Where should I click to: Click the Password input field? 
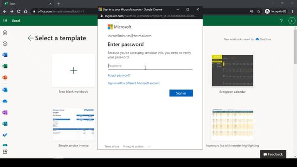pos(150,66)
